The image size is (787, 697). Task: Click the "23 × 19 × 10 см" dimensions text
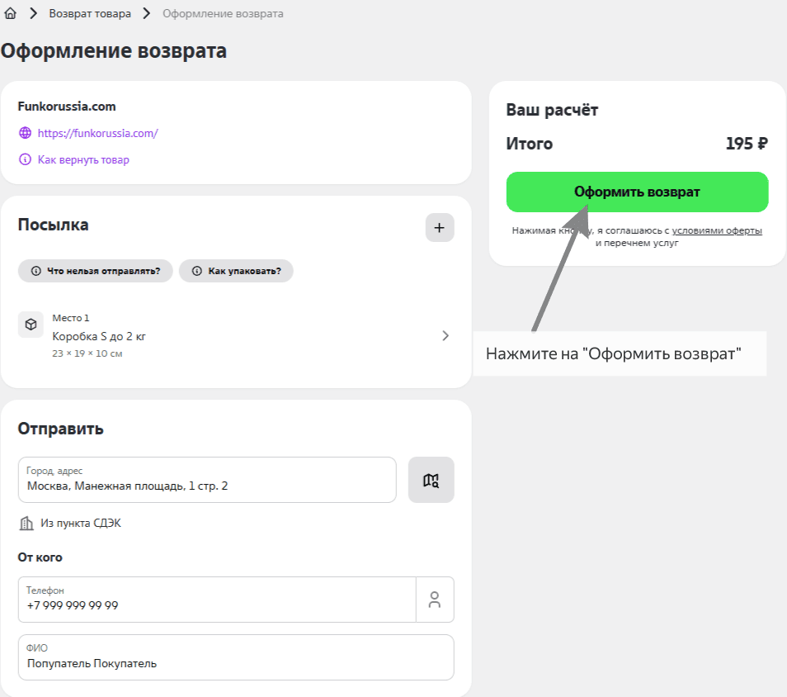tap(87, 353)
